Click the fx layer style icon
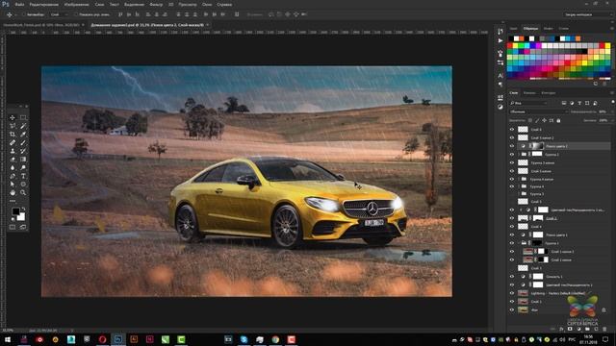Screen dimensions: 616x346 tap(561, 329)
